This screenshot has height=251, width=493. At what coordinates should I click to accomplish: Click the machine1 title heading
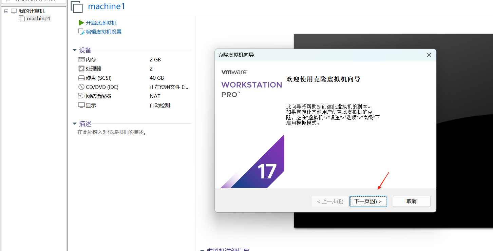(x=107, y=6)
